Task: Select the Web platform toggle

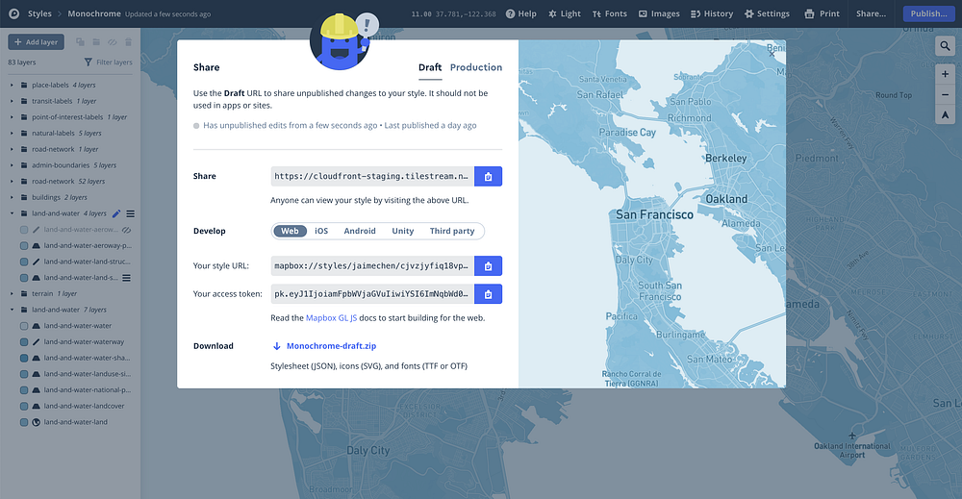Action: click(x=290, y=231)
